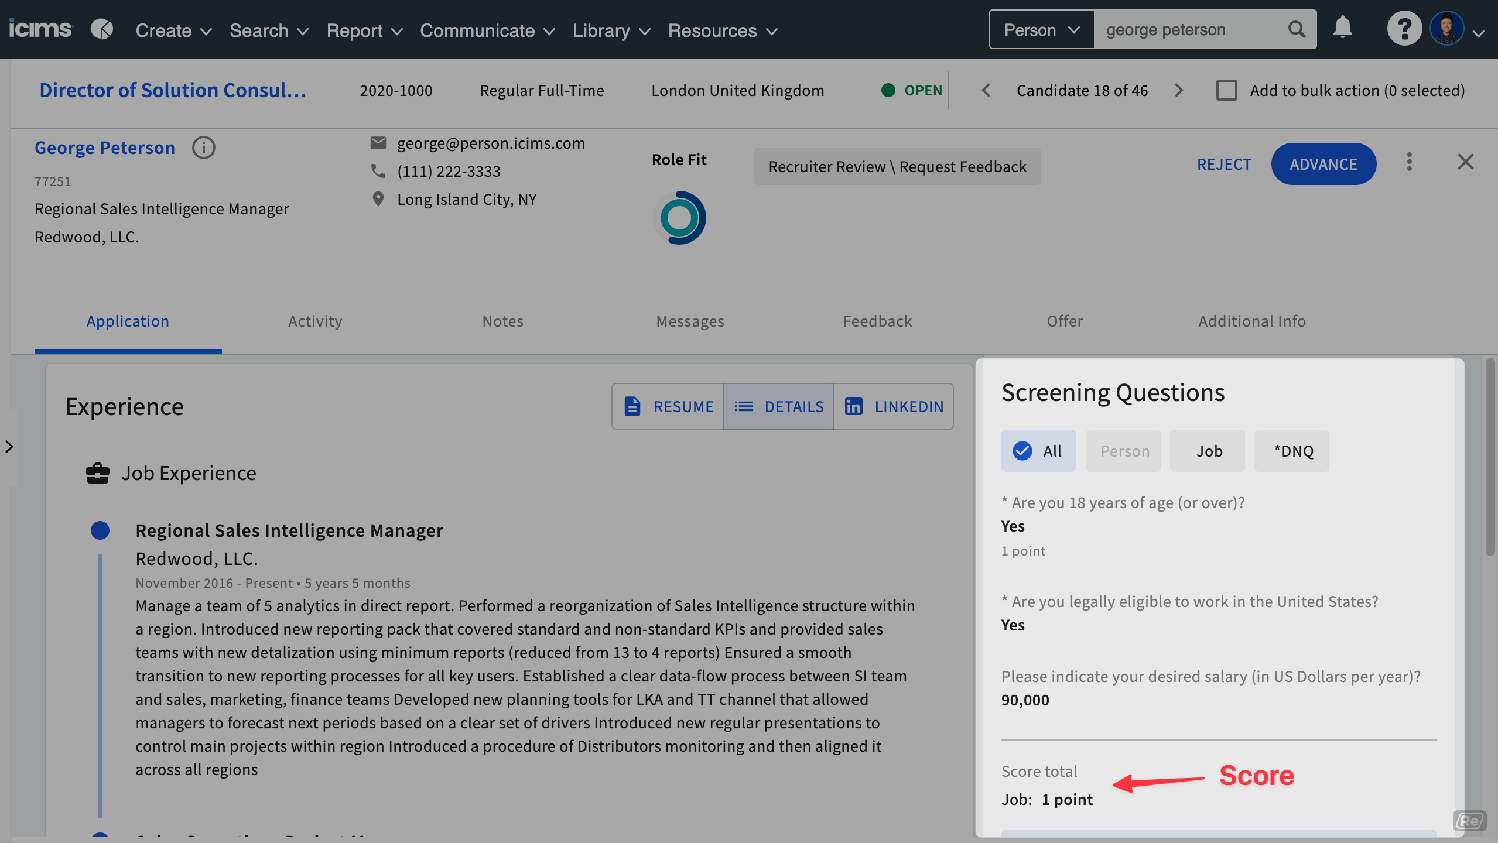Expand the Resources menu
The width and height of the screenshot is (1498, 843).
coord(723,30)
